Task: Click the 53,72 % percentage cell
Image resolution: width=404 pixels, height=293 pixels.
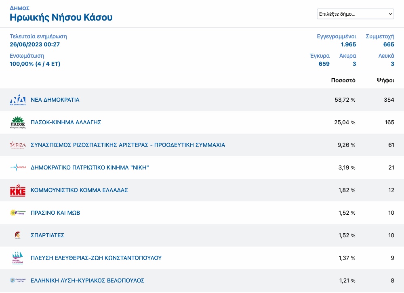Action: point(345,100)
